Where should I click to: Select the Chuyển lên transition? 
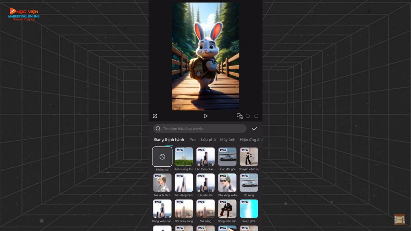[206, 183]
